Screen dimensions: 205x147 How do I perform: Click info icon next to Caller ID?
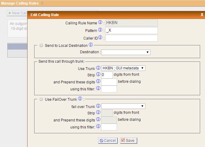click(x=100, y=37)
